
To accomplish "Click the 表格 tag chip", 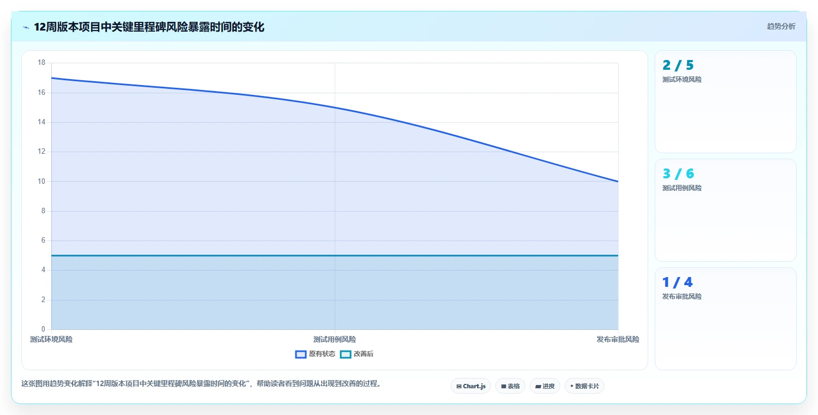I will click(x=510, y=386).
